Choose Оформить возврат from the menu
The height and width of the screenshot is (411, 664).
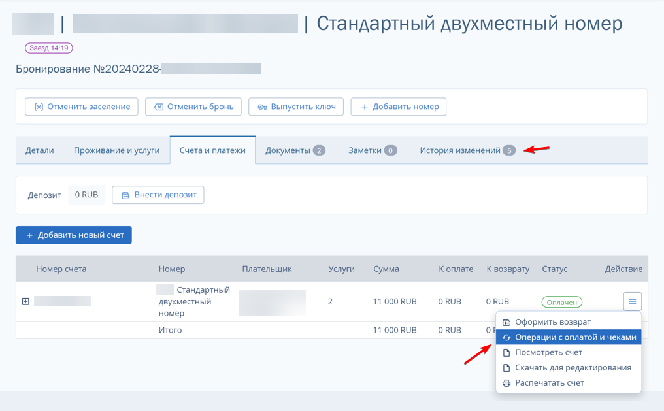(x=569, y=322)
